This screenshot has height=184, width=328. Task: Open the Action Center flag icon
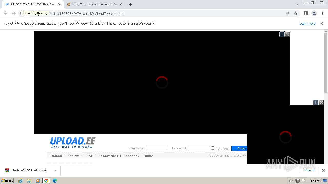pyautogui.click(x=304, y=181)
